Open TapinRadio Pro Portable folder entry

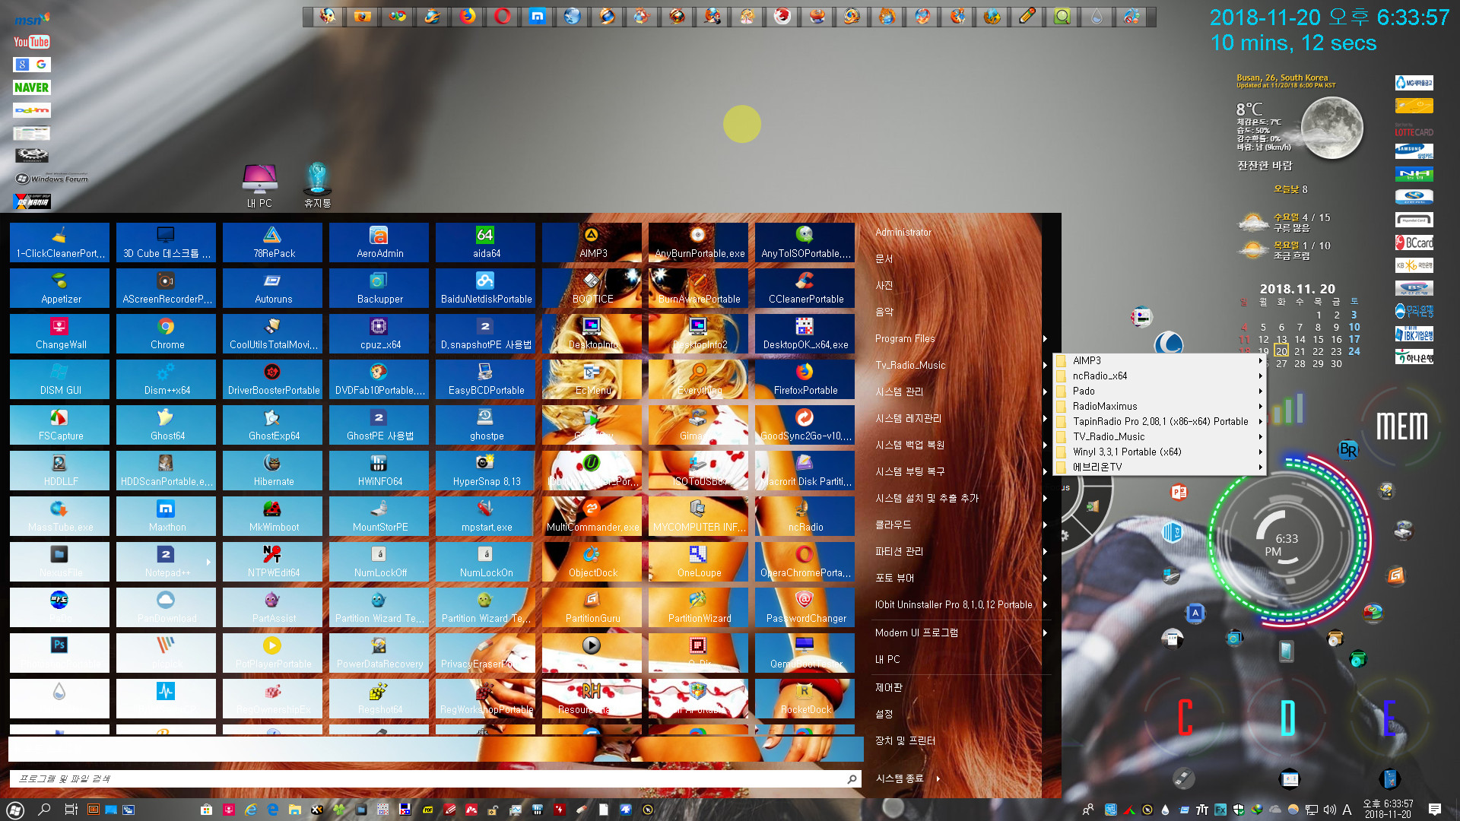tap(1159, 421)
